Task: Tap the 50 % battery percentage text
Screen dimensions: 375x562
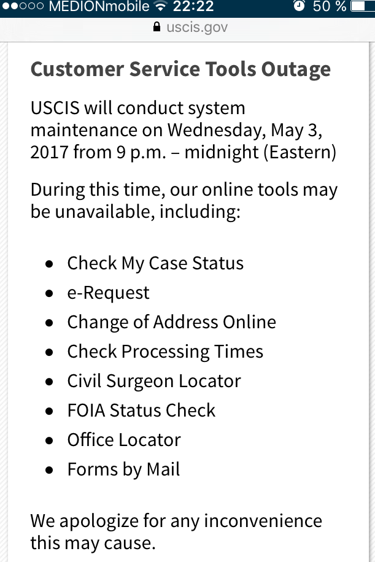Action: click(329, 6)
